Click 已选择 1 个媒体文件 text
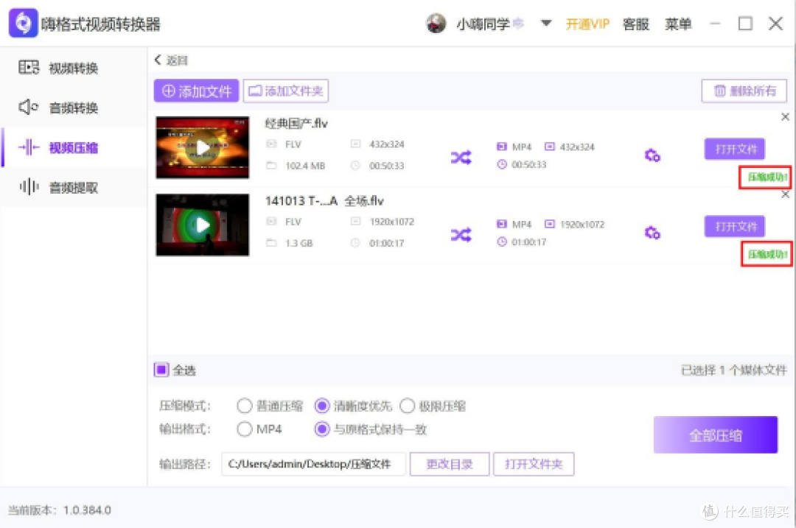The image size is (796, 528). pyautogui.click(x=733, y=370)
